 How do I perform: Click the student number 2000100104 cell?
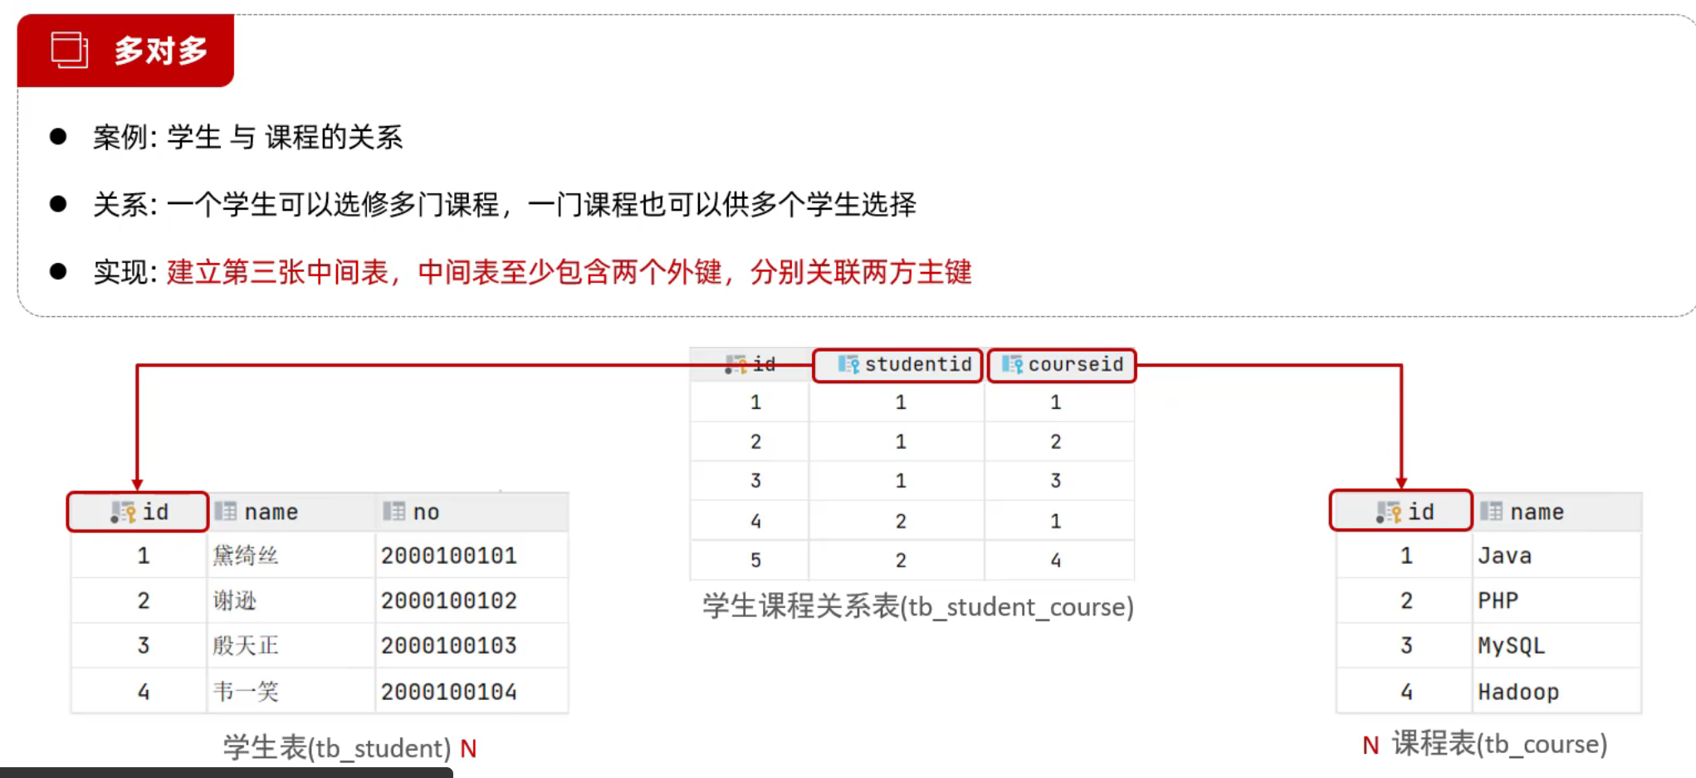point(471,690)
